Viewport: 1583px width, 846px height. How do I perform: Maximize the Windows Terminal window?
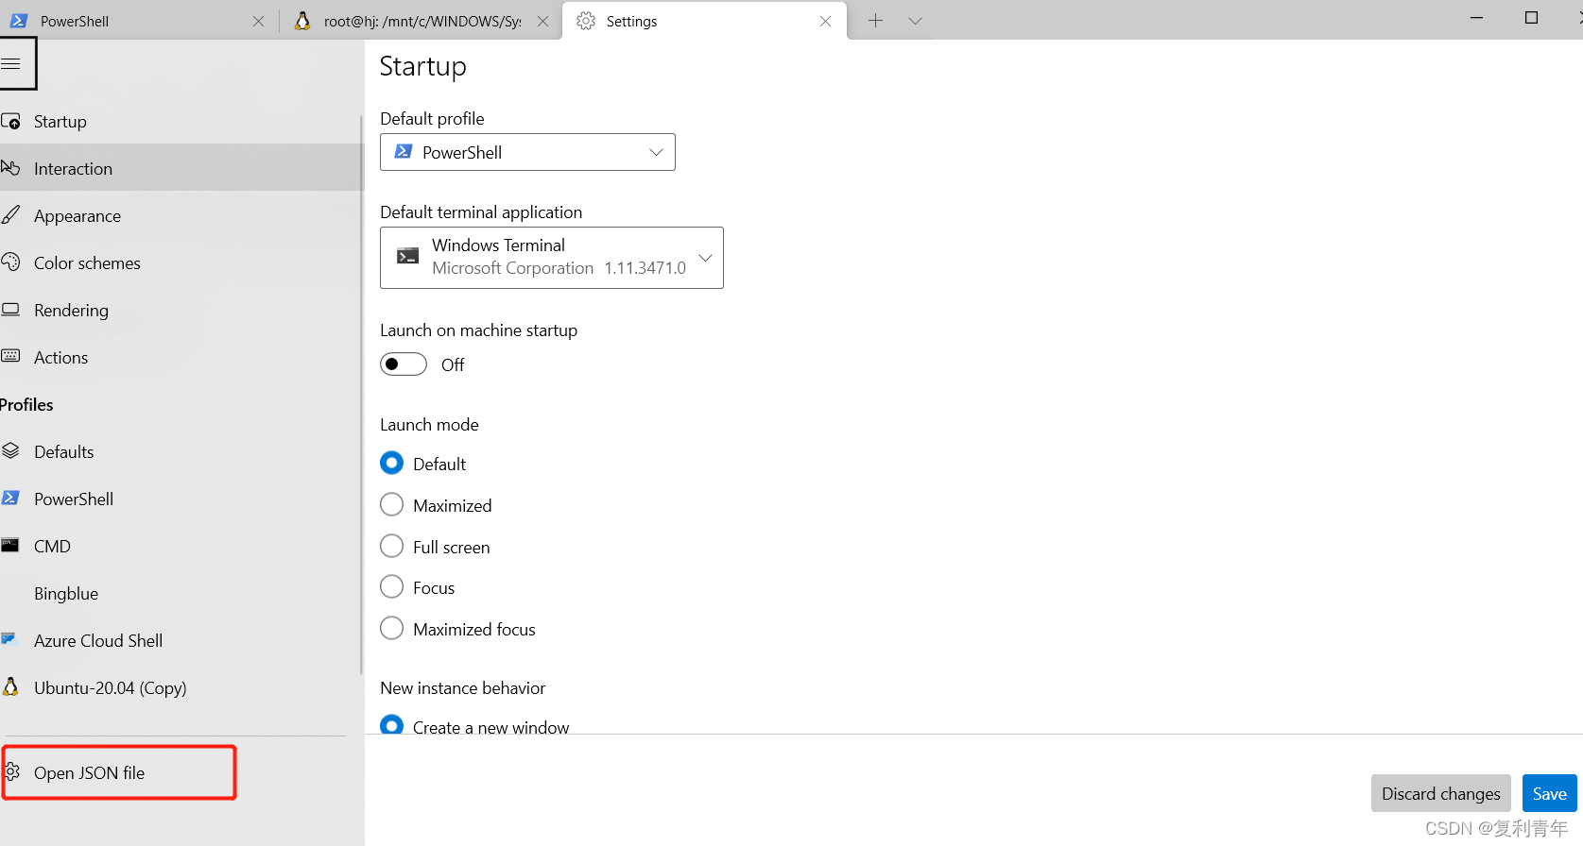pos(1531,18)
